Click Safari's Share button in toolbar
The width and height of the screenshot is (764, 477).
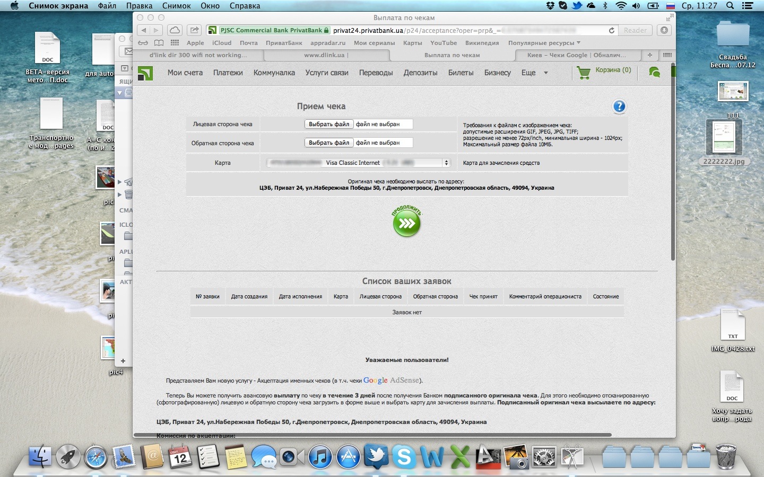[195, 30]
